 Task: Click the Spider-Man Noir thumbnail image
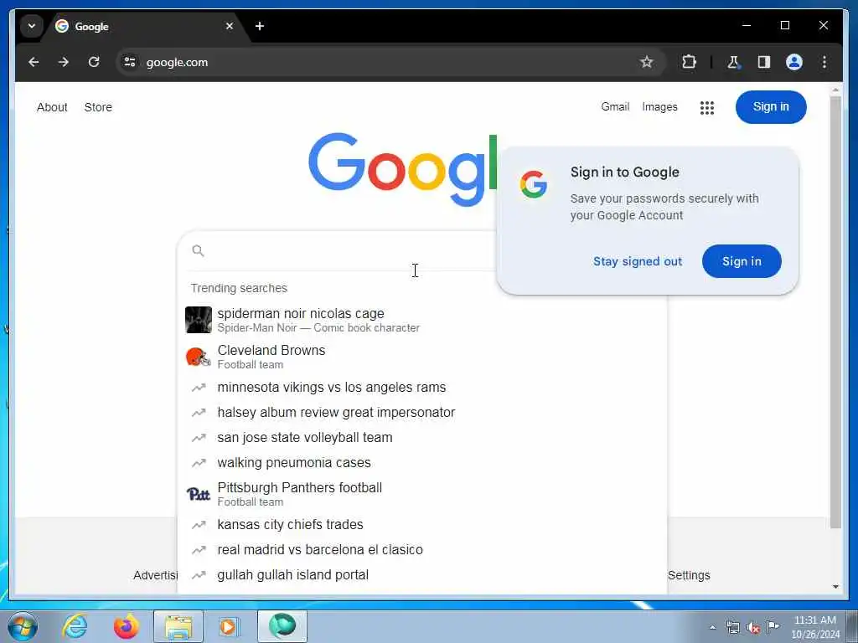[x=199, y=320]
